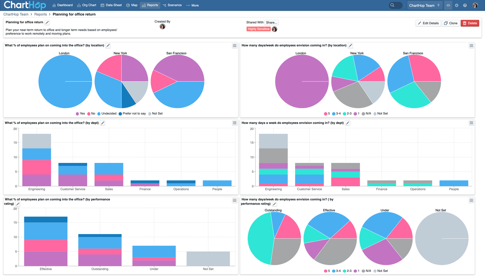
Task: Open chart options menu for office by location
Action: [x=234, y=46]
